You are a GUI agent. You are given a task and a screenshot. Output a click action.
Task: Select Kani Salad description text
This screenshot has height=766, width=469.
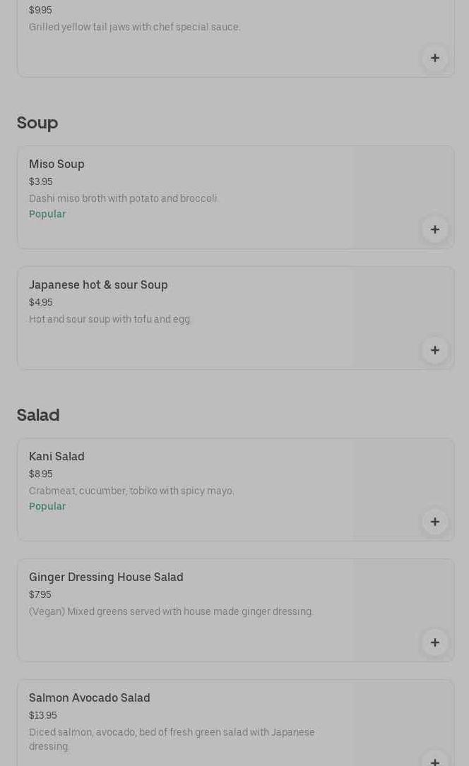pos(131,491)
